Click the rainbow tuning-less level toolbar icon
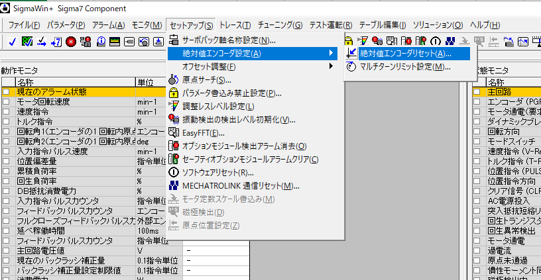The height and width of the screenshot is (280, 541). click(x=363, y=41)
